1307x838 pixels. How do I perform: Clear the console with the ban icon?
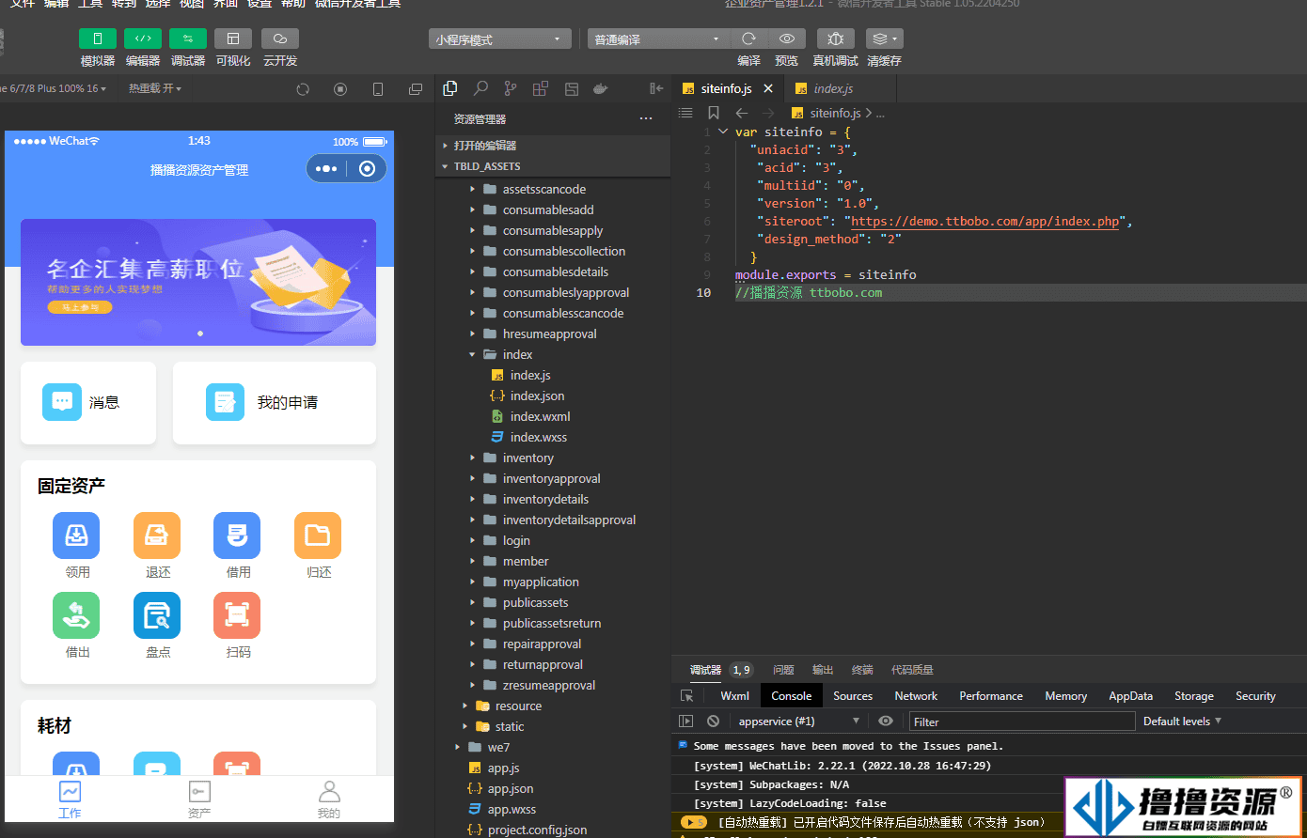(714, 722)
